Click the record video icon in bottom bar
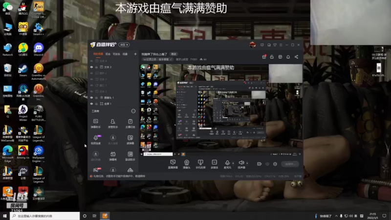Viewport: 391px width, 220px height. [x=260, y=164]
